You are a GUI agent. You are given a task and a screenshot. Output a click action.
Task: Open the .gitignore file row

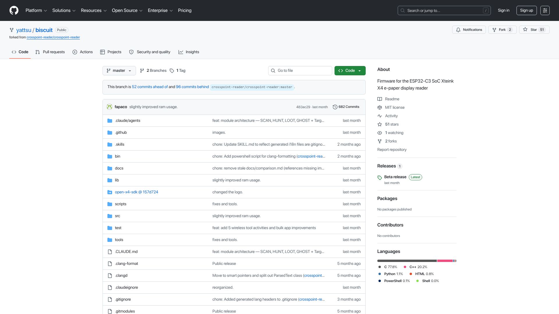234,299
